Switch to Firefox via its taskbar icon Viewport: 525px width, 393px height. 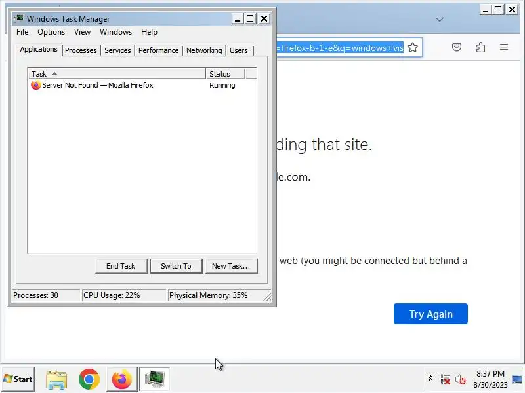(122, 379)
